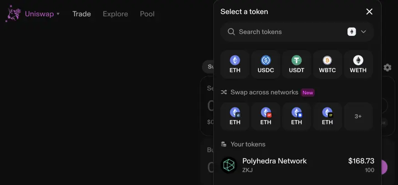Screen dimensions: 398x185
Task: Select the first cross-network ETH chip
Action: pyautogui.click(x=235, y=117)
